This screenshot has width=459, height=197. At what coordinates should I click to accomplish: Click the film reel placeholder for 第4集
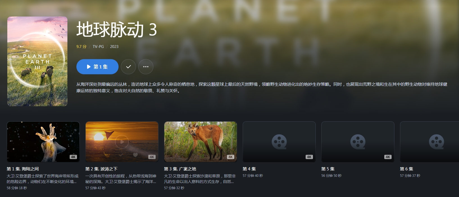click(x=279, y=142)
